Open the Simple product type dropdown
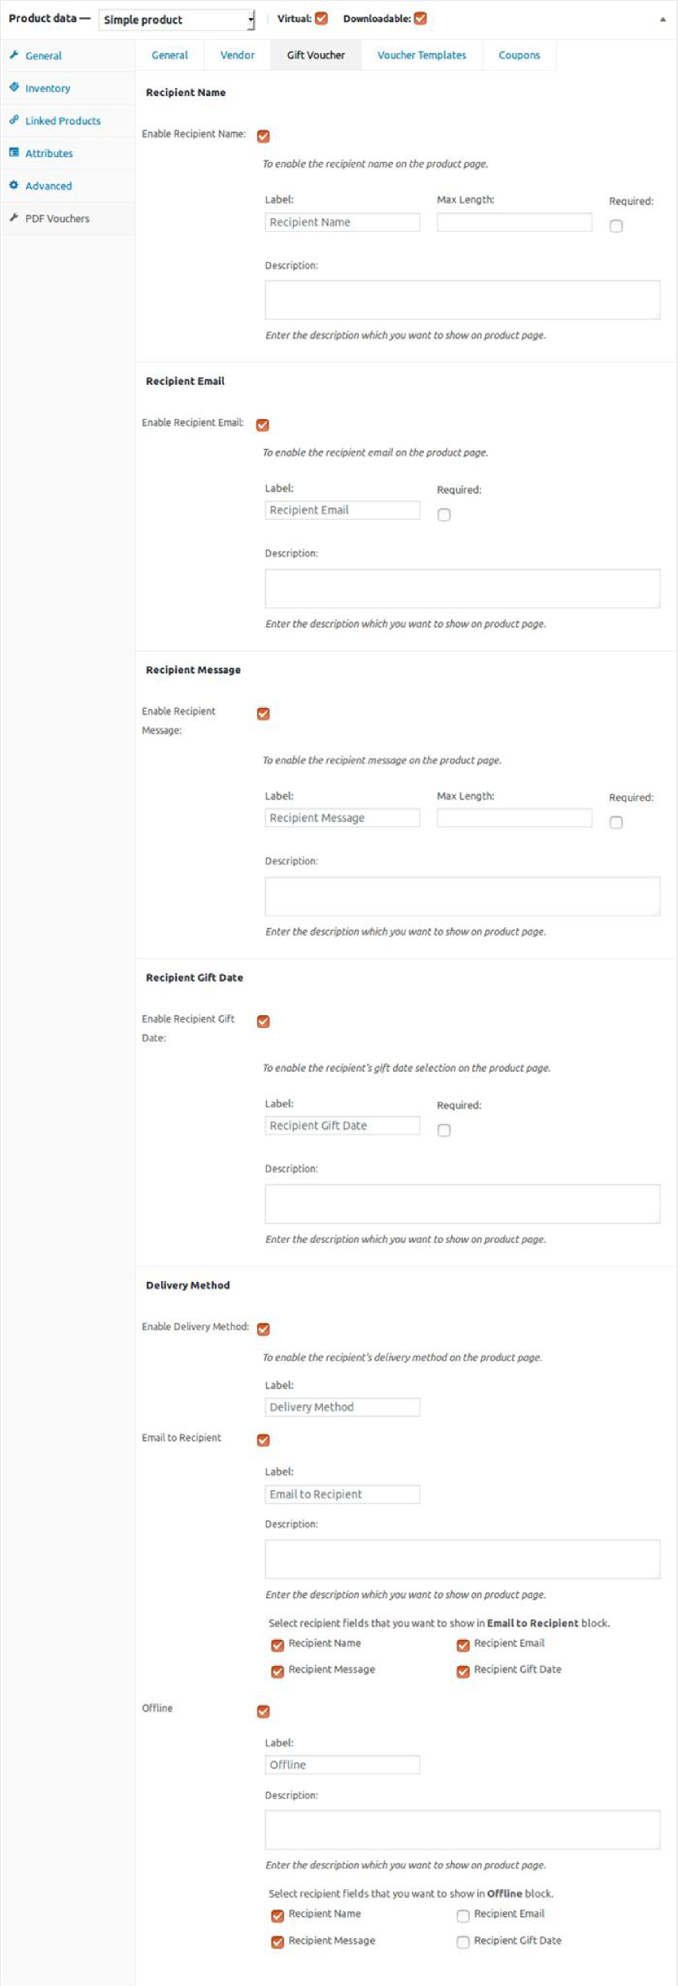Viewport: 678px width, 1986px height. tap(176, 20)
